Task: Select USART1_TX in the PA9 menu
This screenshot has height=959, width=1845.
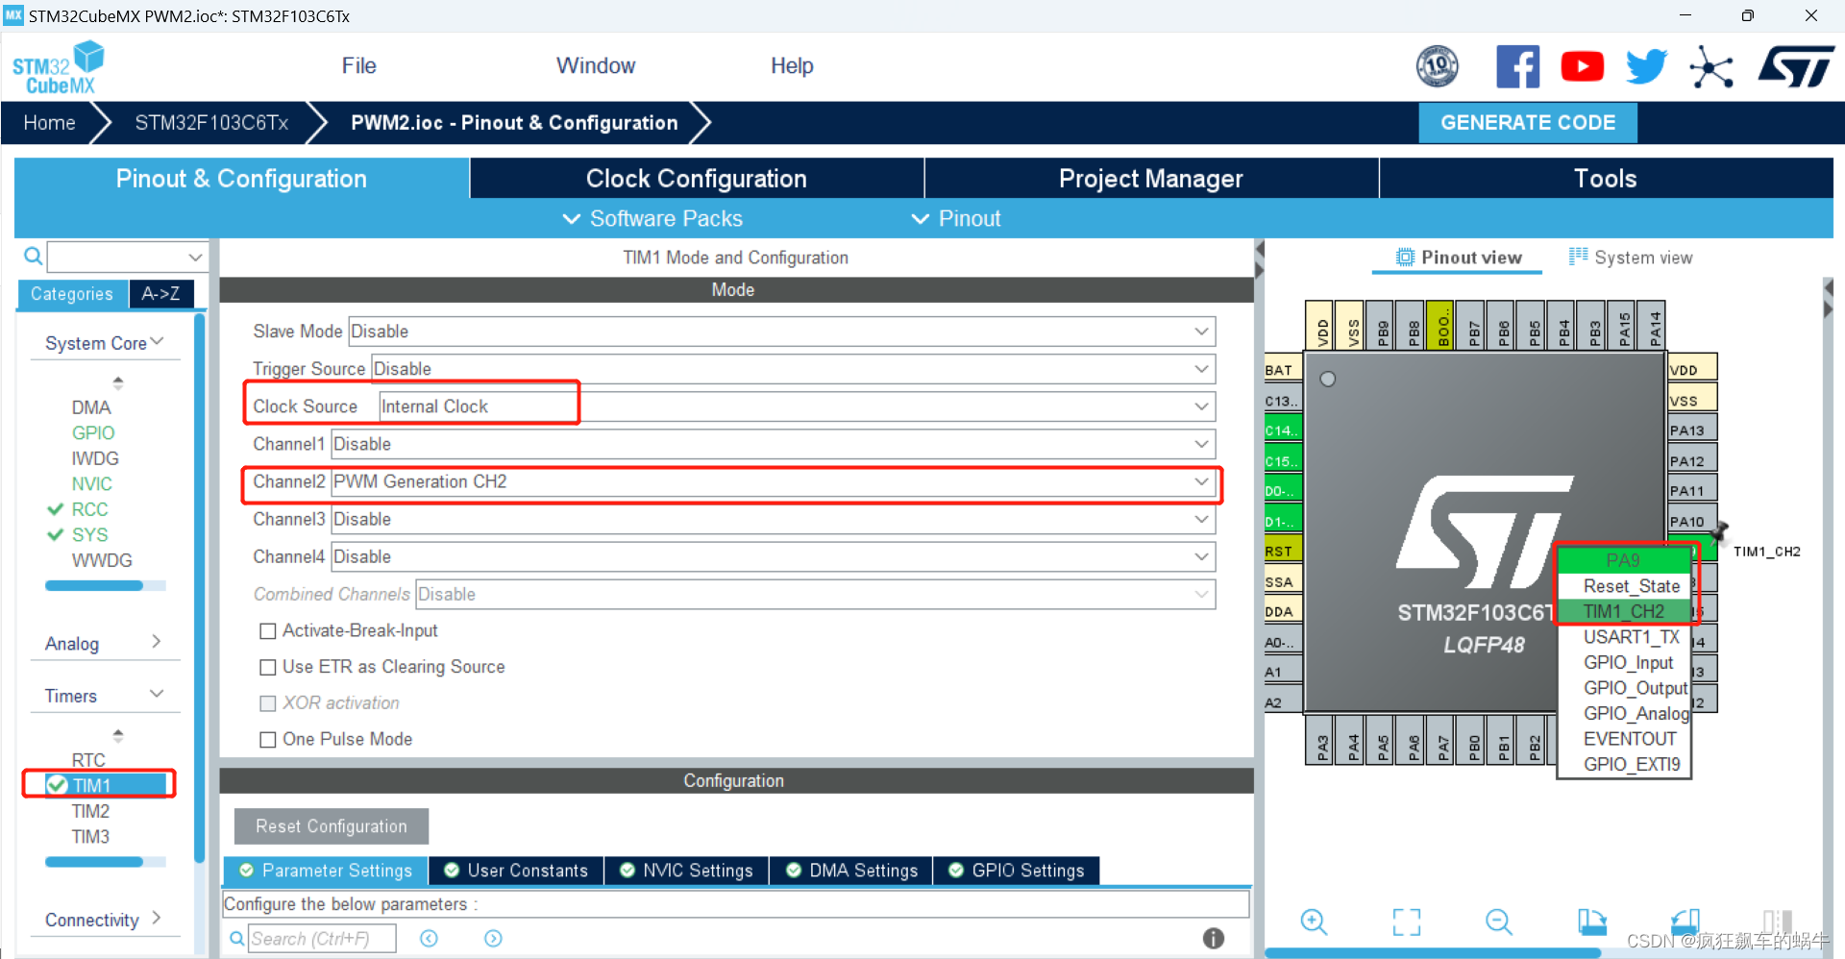Action: point(1631,637)
